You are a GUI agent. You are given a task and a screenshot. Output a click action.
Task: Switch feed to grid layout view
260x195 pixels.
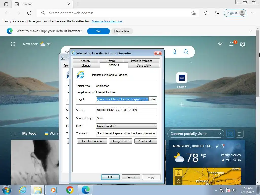[230, 134]
